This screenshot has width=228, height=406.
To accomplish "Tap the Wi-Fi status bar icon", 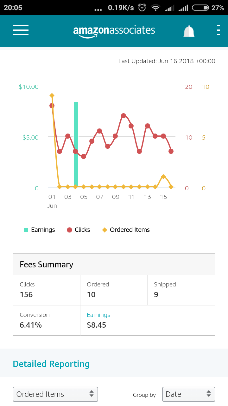I will [x=155, y=8].
